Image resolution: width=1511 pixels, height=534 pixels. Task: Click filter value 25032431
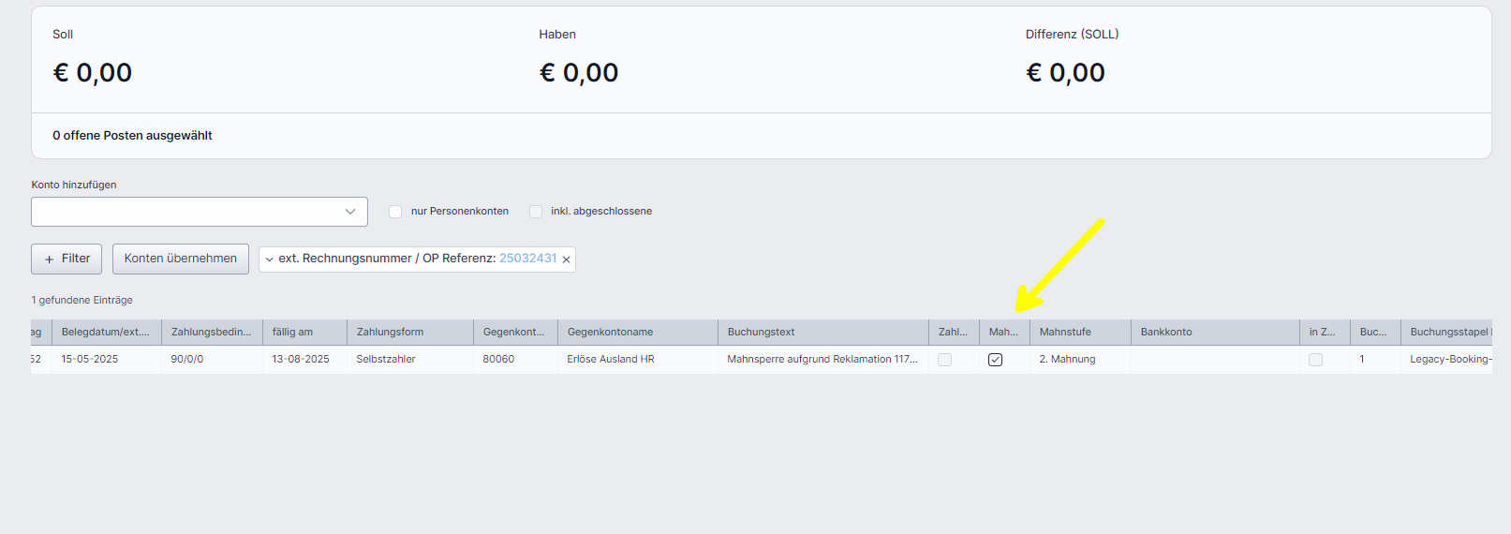click(527, 259)
